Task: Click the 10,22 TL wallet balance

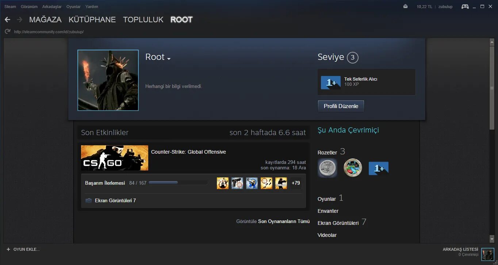Action: coord(424,7)
